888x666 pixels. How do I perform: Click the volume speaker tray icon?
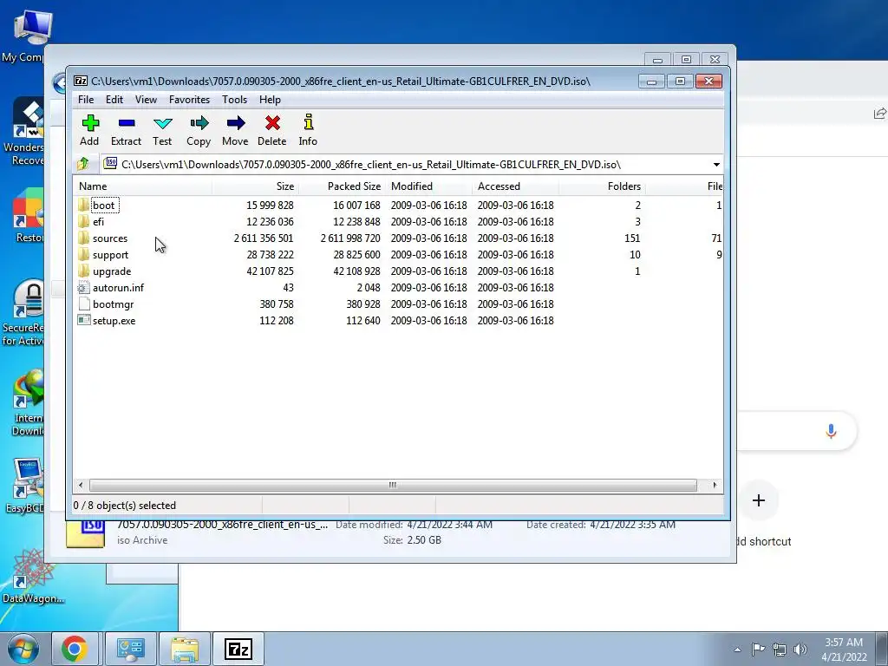point(800,650)
